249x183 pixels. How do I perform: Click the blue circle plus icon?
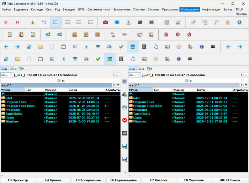coord(240,22)
